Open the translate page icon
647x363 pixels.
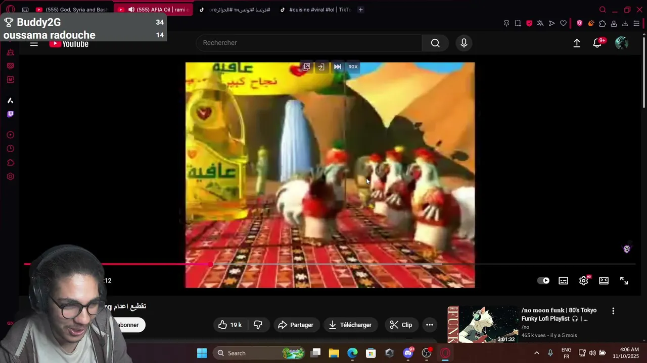click(x=540, y=23)
